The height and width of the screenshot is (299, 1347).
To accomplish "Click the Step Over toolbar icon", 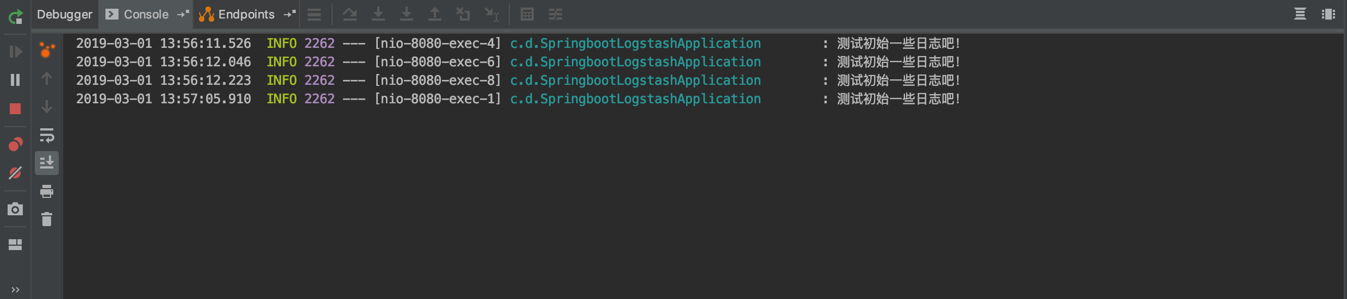I will (x=350, y=15).
